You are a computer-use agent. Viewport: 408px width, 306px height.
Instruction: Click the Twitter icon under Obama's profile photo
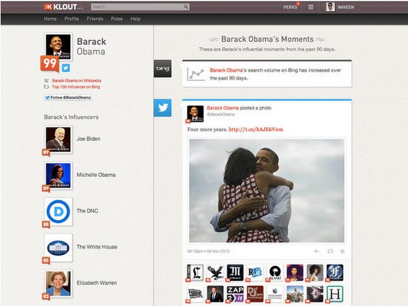click(66, 68)
